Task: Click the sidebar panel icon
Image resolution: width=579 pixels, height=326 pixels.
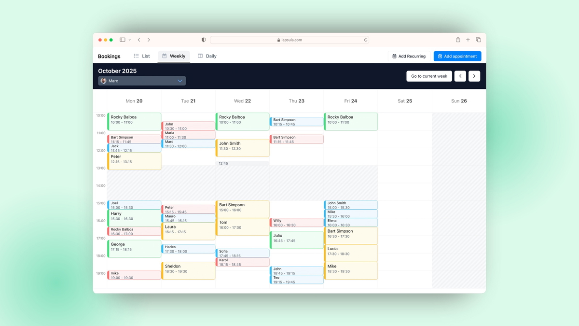Action: tap(122, 40)
